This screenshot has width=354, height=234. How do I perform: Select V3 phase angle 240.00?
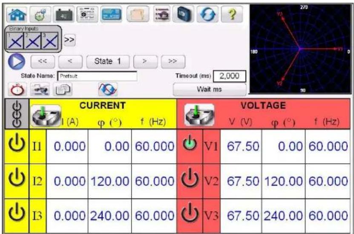pos(284,216)
